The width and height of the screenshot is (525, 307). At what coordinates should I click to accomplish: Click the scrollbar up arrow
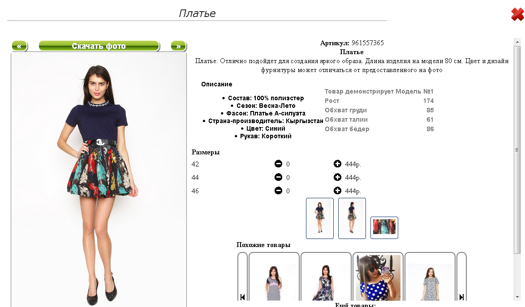click(x=517, y=42)
